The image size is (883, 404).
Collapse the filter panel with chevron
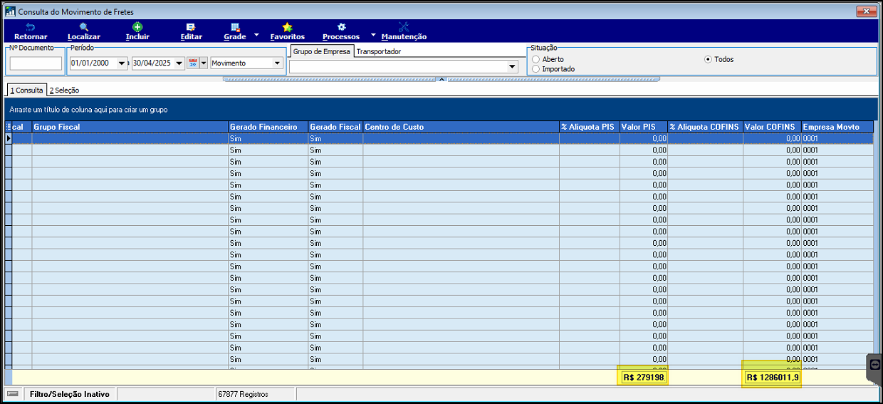tap(441, 79)
